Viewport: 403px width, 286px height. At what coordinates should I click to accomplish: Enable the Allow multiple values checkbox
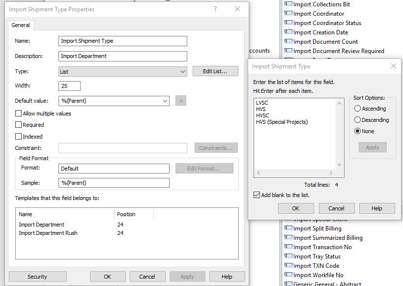tap(19, 114)
